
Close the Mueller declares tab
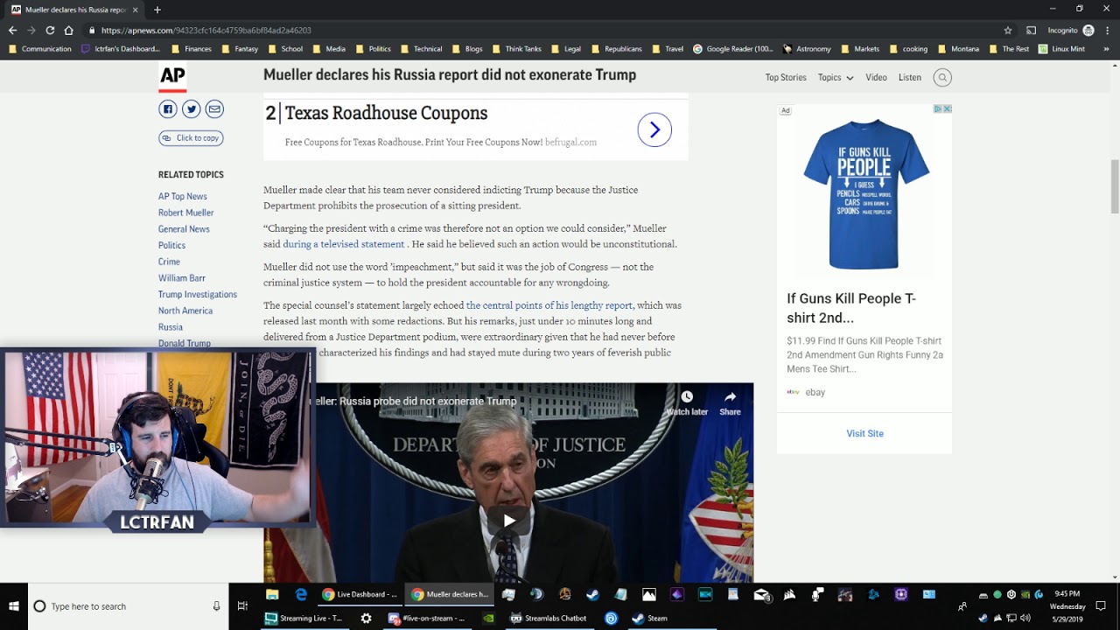coord(135,10)
